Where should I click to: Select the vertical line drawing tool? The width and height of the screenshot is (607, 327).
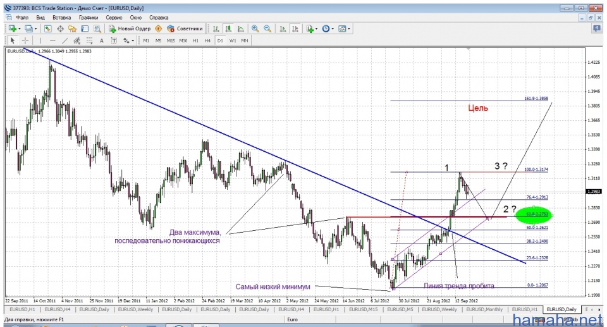click(40, 40)
